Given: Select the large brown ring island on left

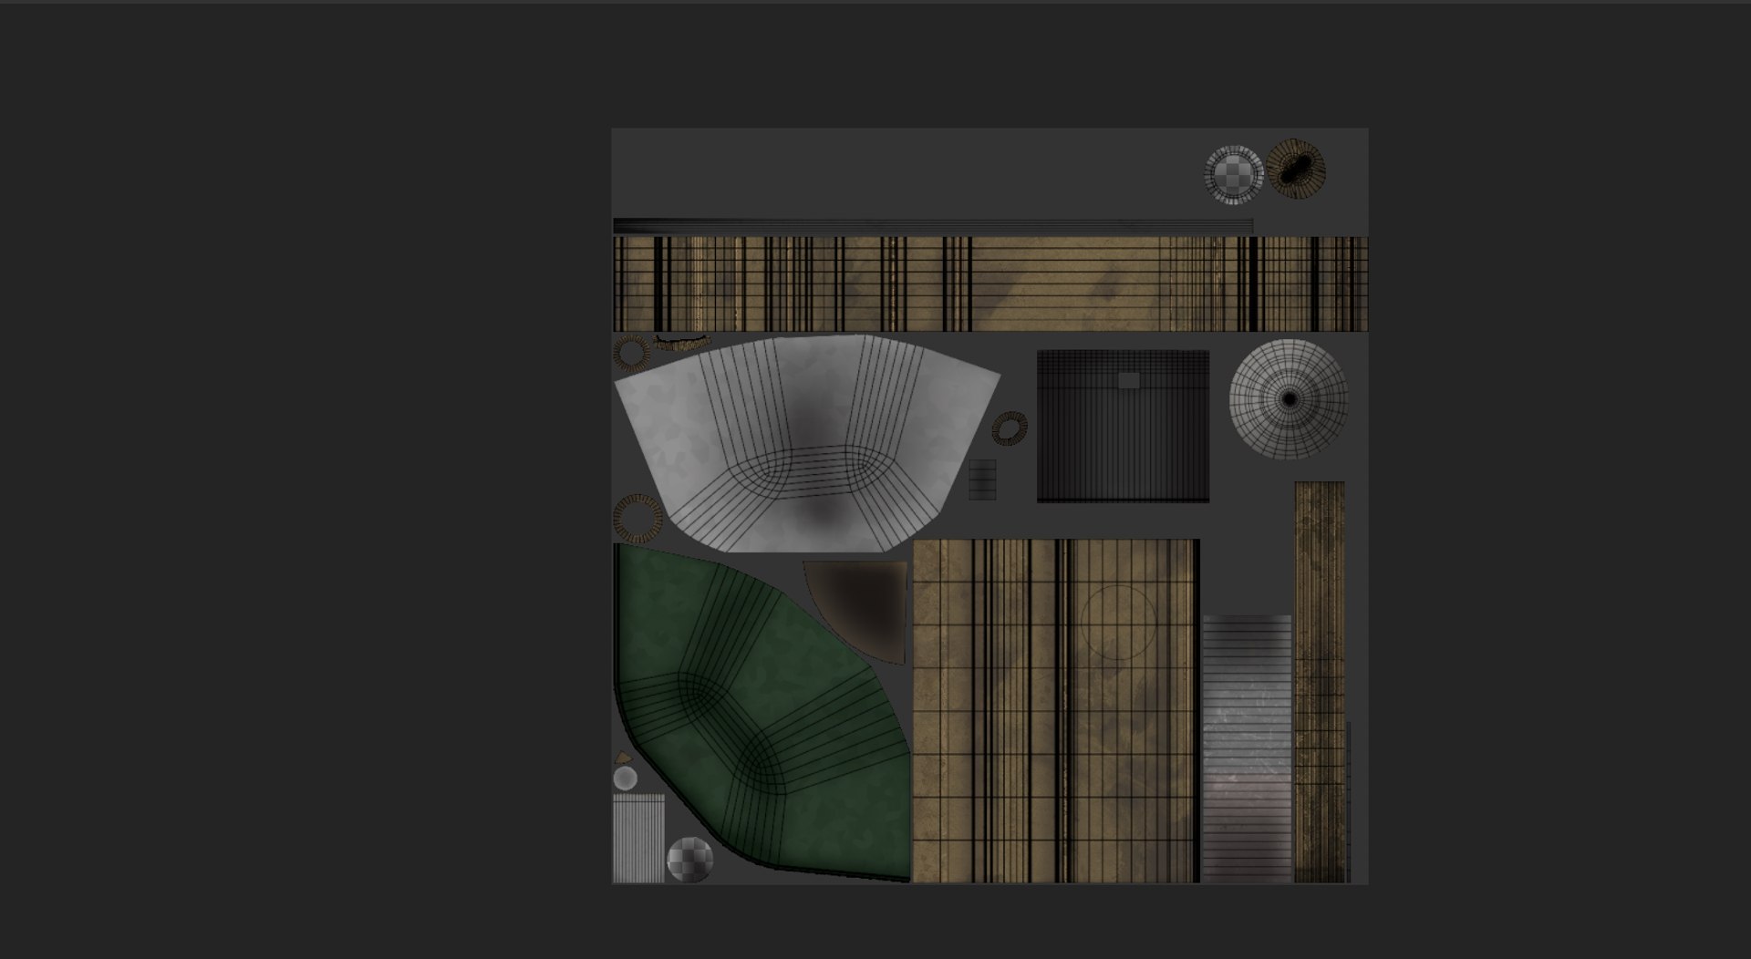Looking at the screenshot, I should (637, 519).
